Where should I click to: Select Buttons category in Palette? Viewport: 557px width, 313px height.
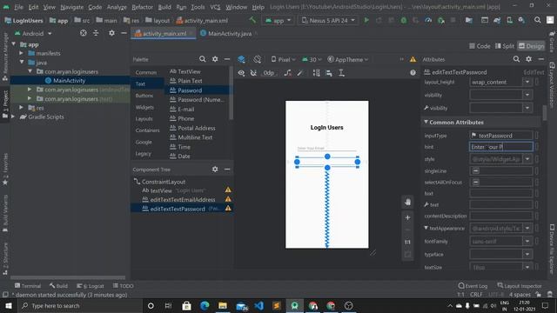point(144,96)
